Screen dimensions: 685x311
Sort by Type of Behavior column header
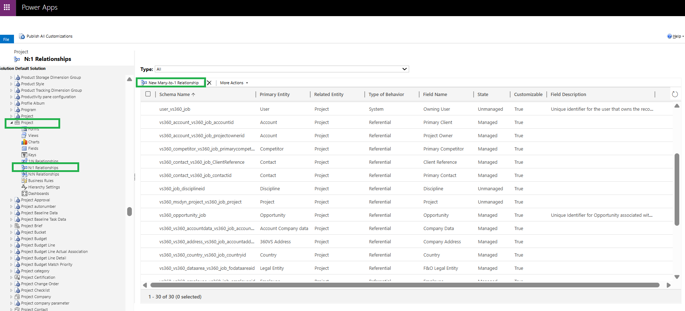coord(386,94)
